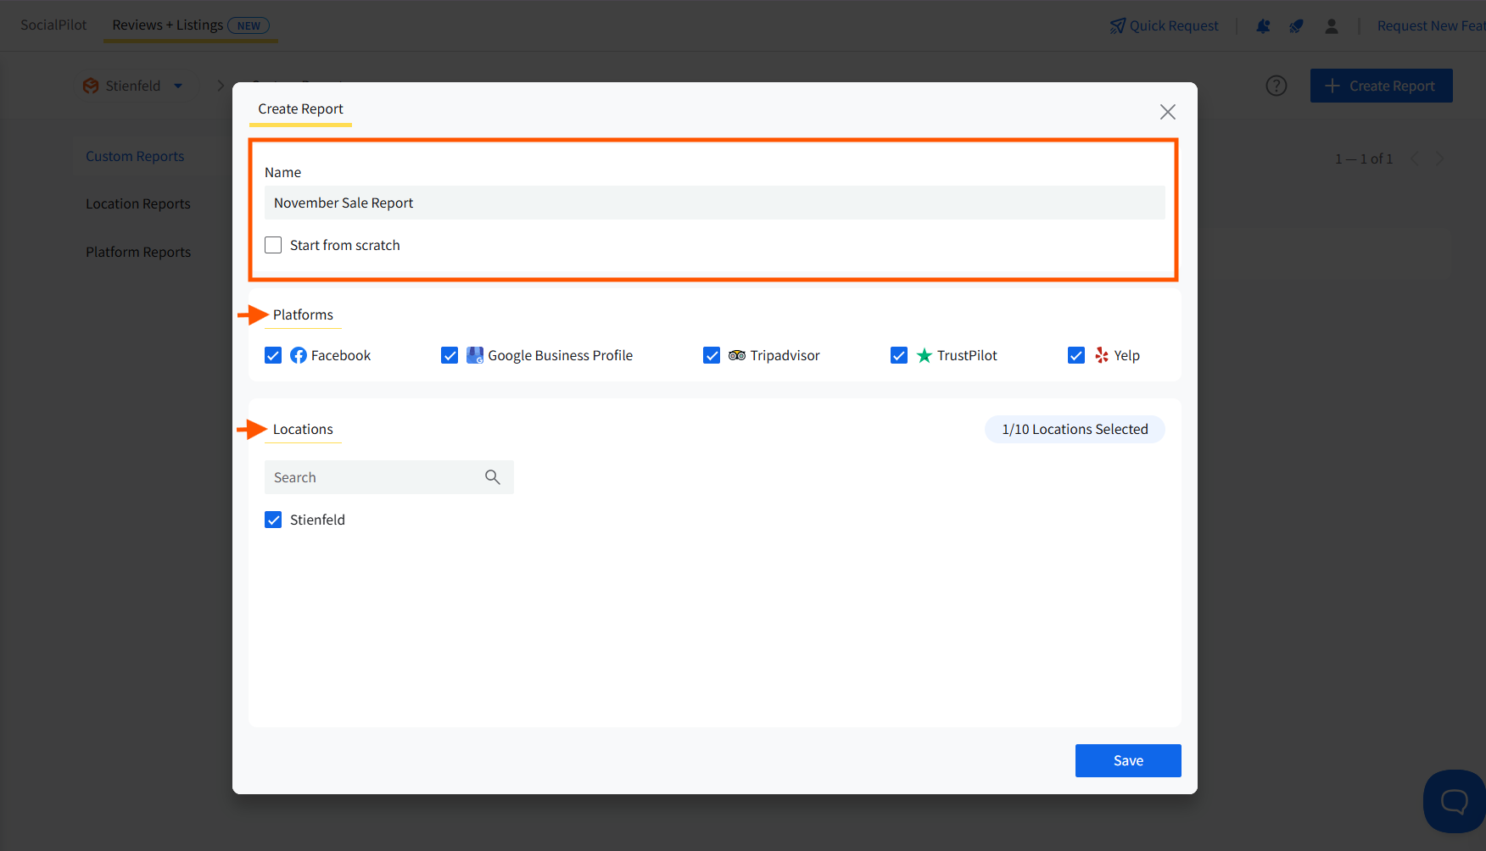Go to previous page of reports
1486x851 pixels.
coord(1414,159)
